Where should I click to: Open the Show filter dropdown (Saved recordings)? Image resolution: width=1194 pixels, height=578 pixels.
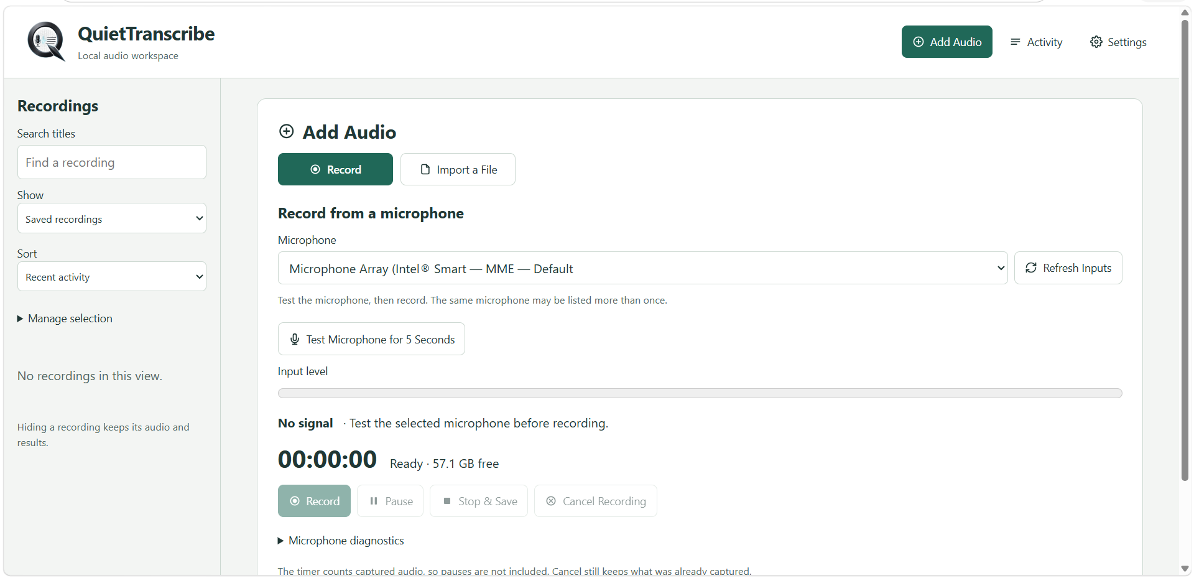(x=112, y=218)
